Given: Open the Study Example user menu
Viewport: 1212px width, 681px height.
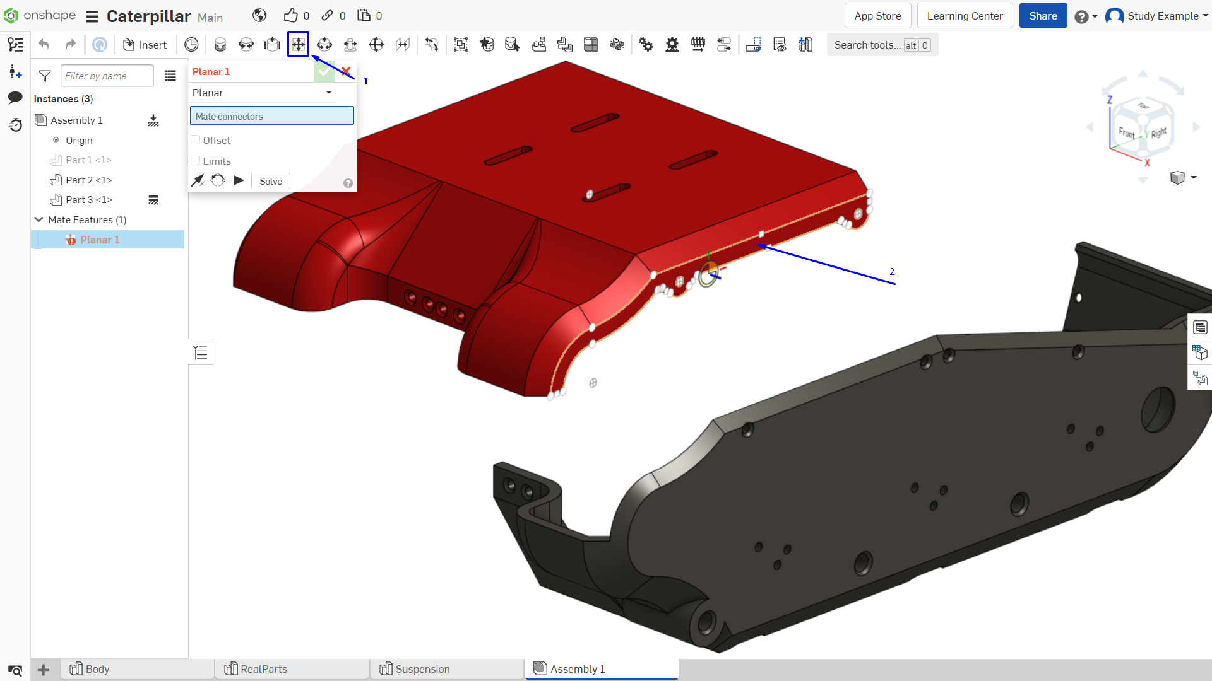Looking at the screenshot, I should click(x=1156, y=16).
